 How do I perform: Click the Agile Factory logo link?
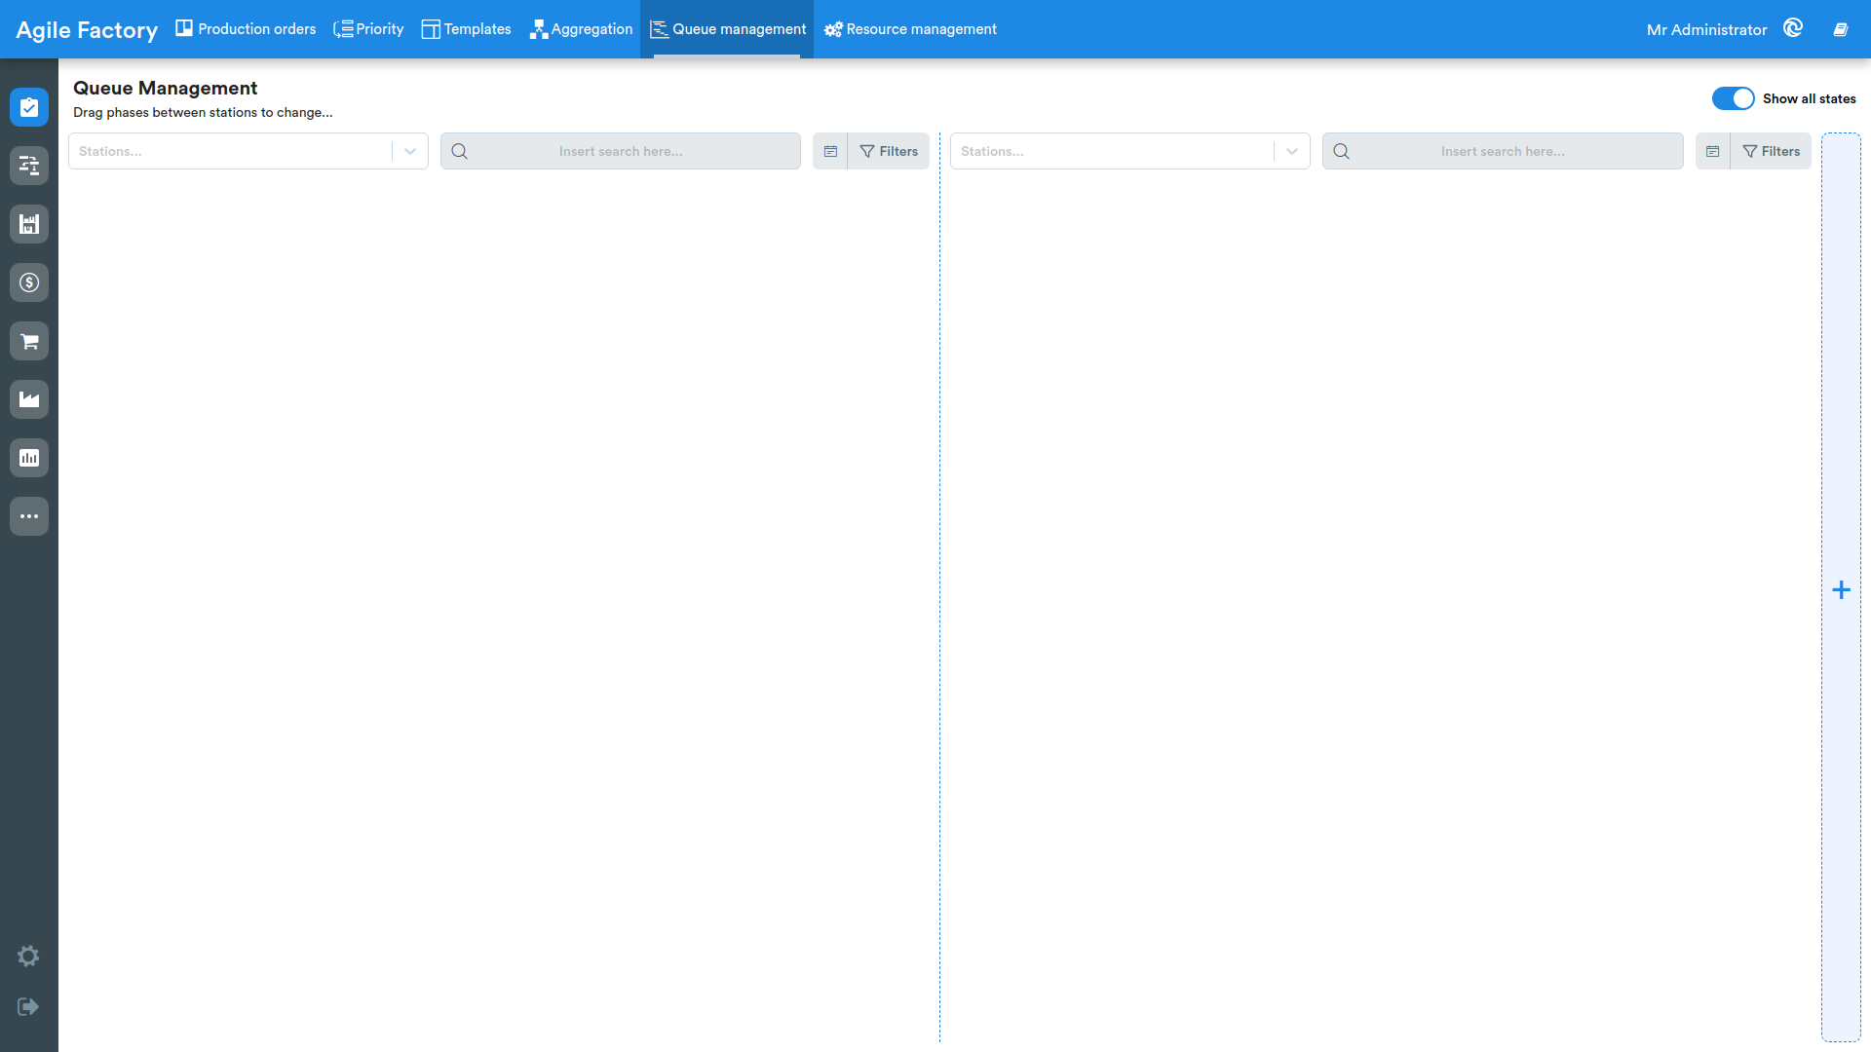coord(87,30)
